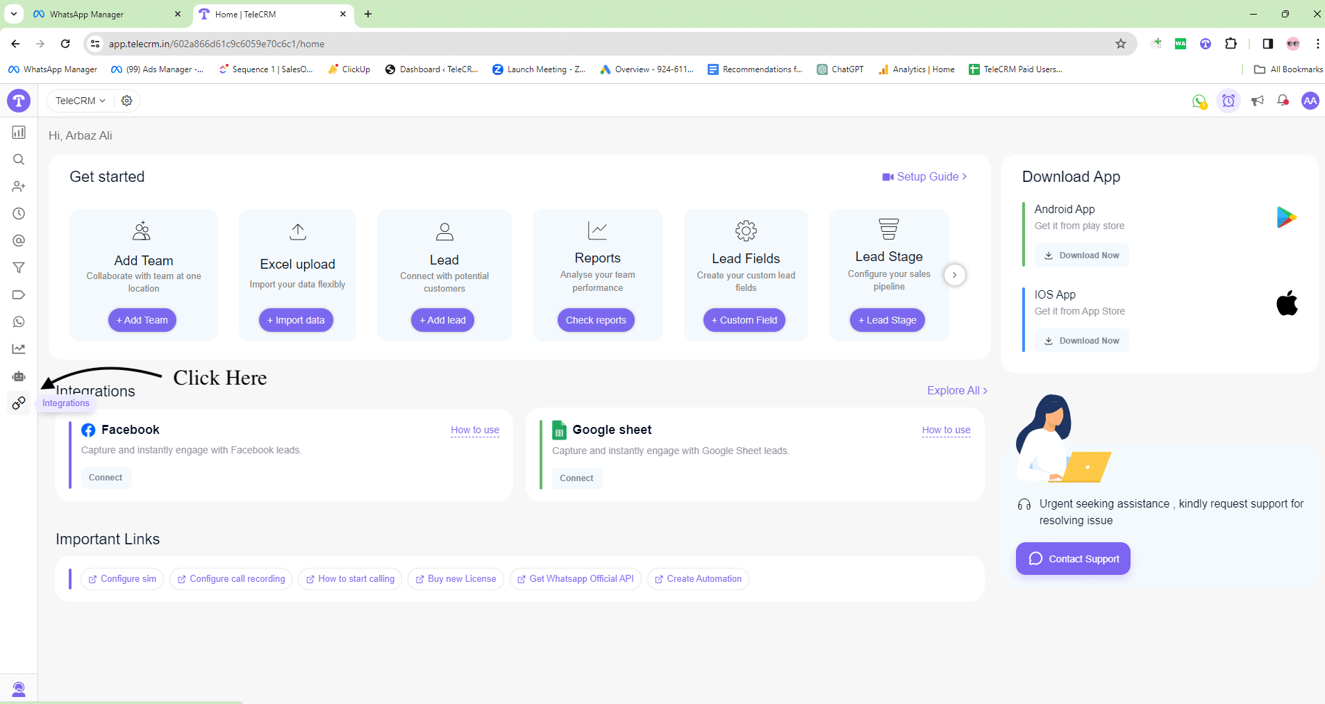The image size is (1325, 704).
Task: Reload the page with refresh icon
Action: pos(65,44)
